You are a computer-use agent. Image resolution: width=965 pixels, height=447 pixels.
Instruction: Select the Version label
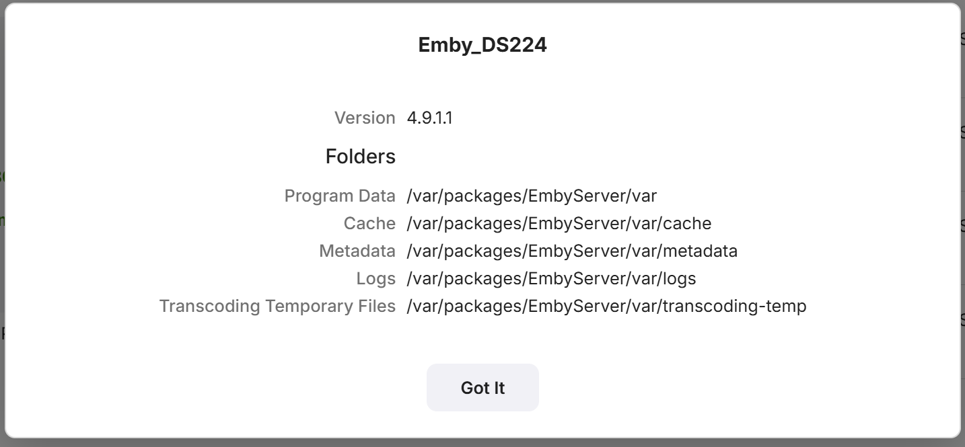(365, 118)
